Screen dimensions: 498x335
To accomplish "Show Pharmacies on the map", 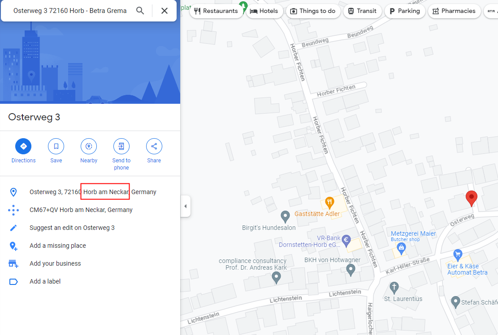I will pyautogui.click(x=454, y=11).
